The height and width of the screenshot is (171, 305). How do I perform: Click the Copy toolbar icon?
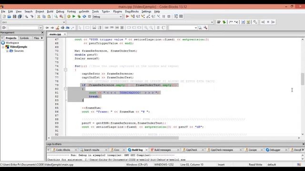pyautogui.click(x=44, y=17)
